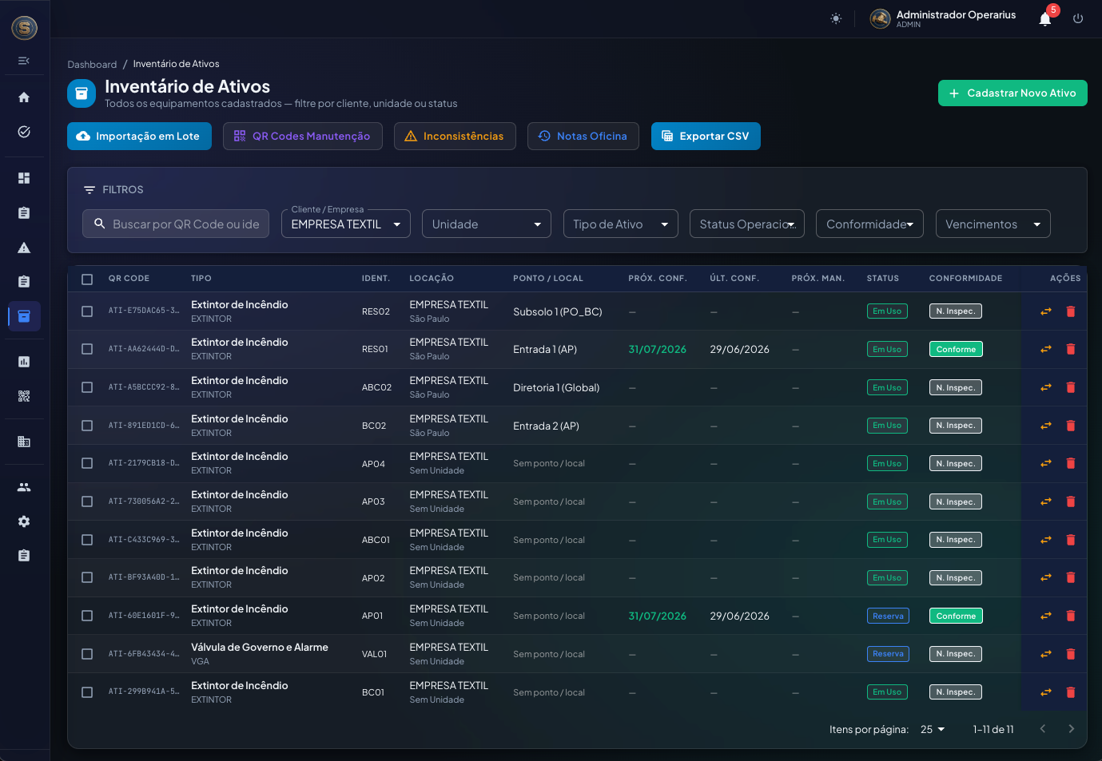
Task: Delete asset BC02 with trash icon
Action: tap(1071, 426)
